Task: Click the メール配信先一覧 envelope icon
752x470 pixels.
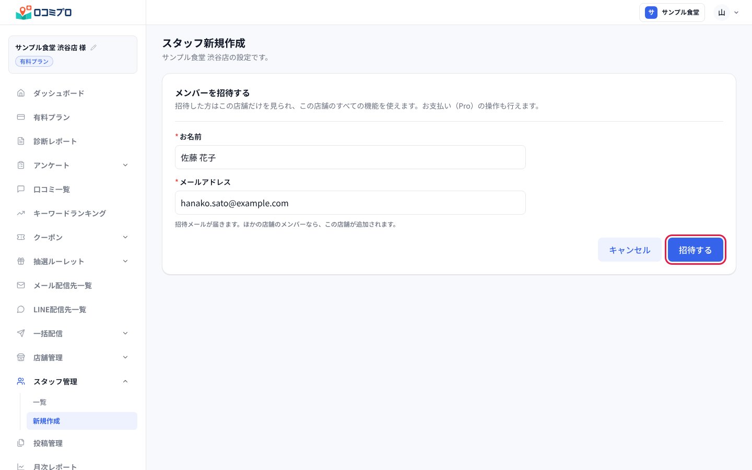Action: point(21,285)
